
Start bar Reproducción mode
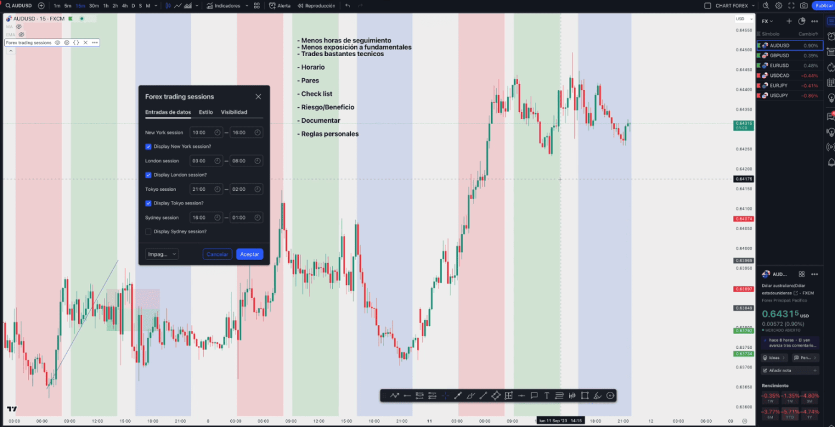316,5
